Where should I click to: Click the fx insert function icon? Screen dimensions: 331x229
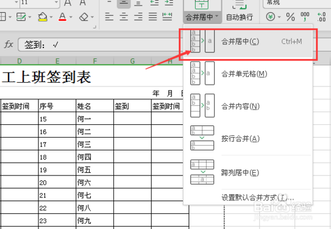point(9,44)
